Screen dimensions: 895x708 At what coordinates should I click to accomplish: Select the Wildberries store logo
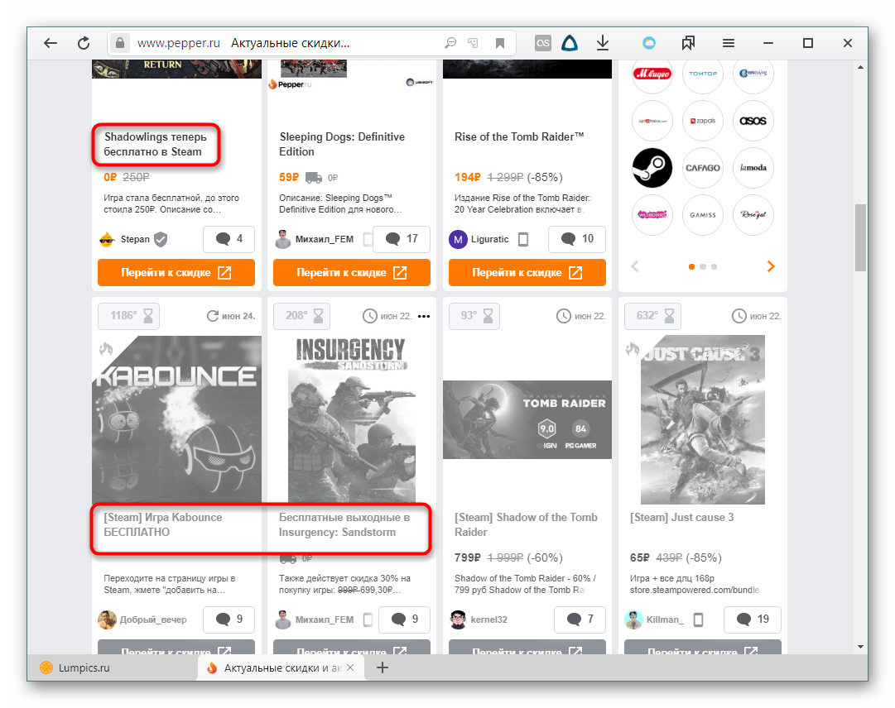[652, 215]
